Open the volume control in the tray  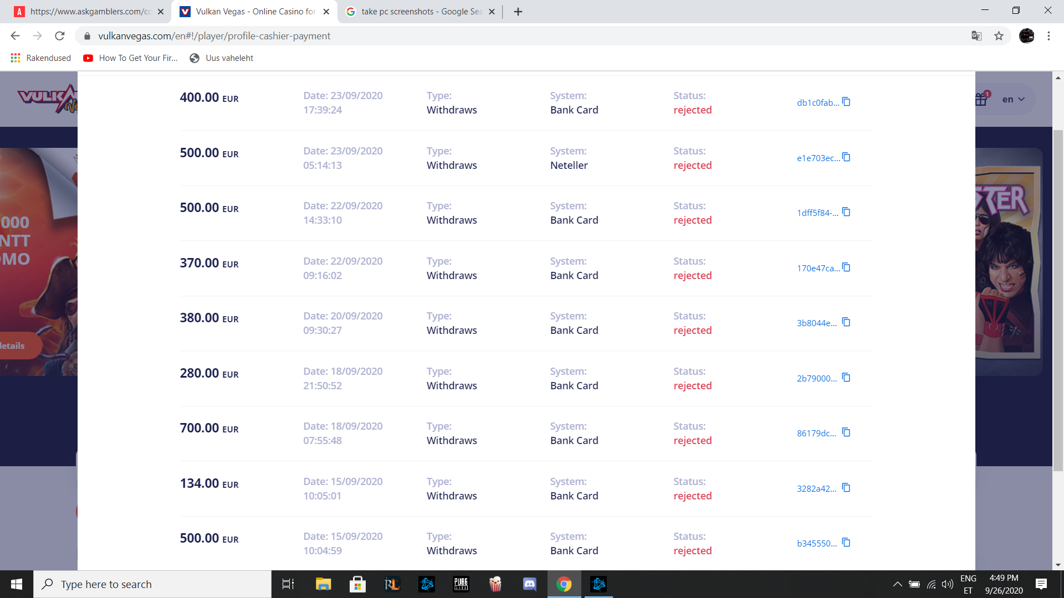[948, 584]
